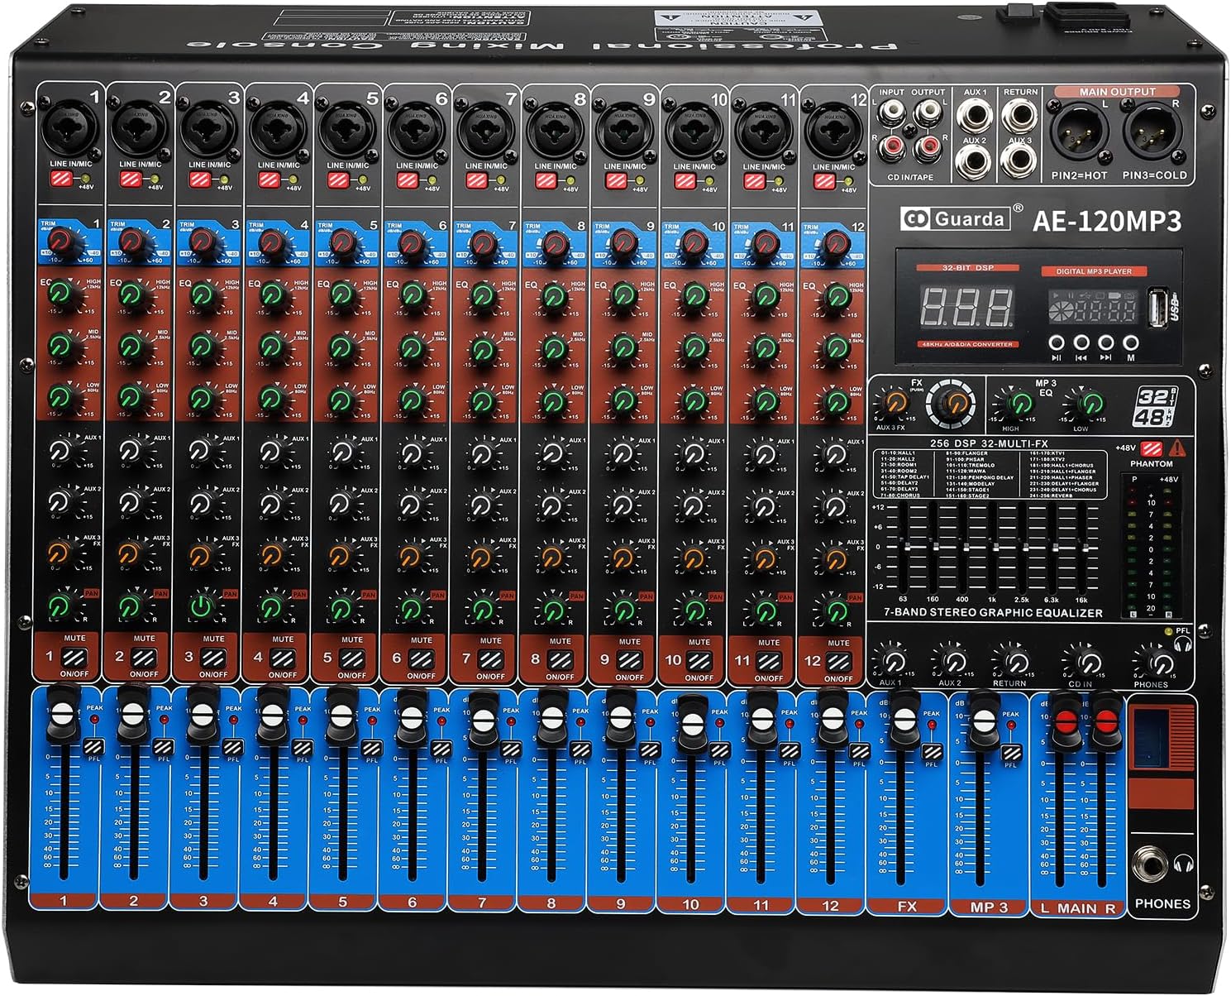Click the headphones icon next to the PFL LED
Screen dimensions: 1231x996
1183,644
